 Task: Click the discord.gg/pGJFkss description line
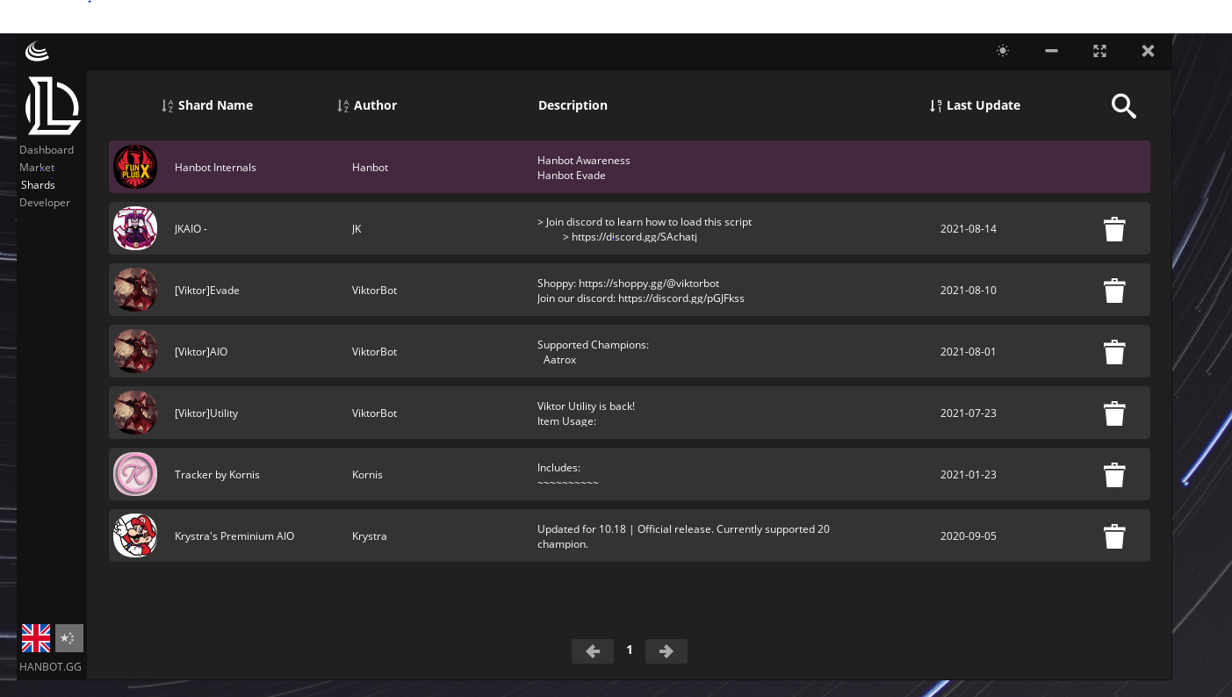point(640,298)
